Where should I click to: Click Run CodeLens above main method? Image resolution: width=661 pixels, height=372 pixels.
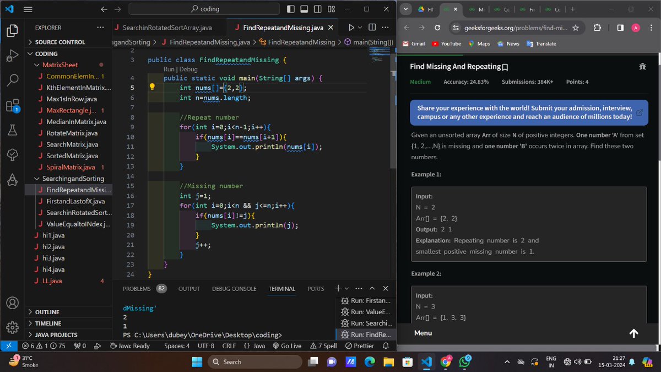point(168,69)
